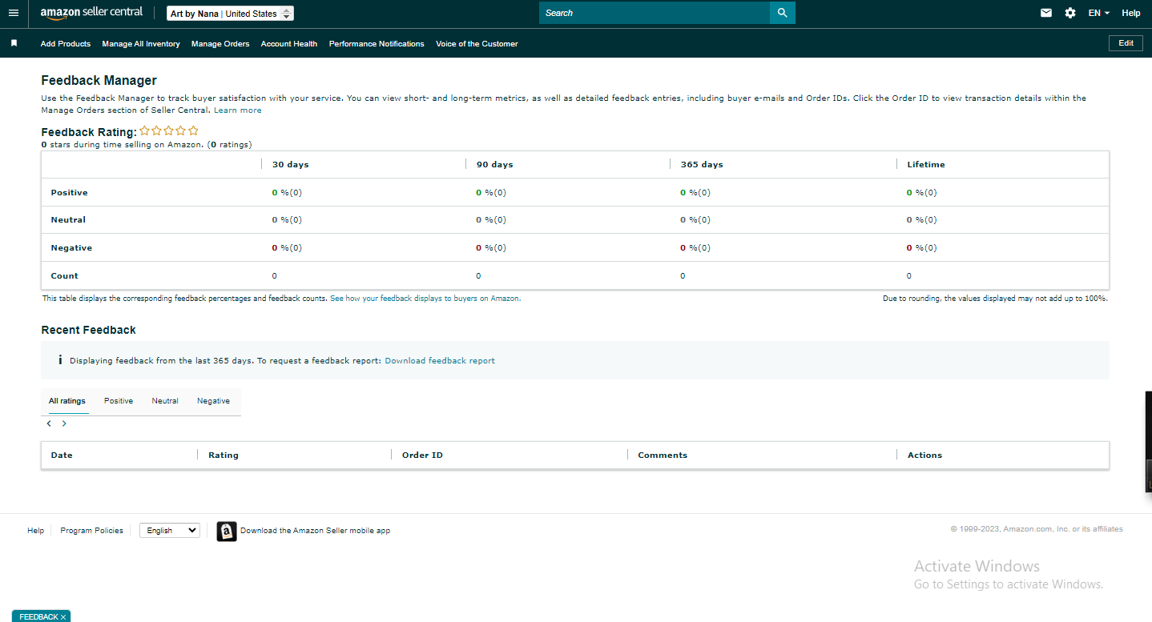Image resolution: width=1152 pixels, height=622 pixels.
Task: Click the Learn more link
Action: pos(238,110)
